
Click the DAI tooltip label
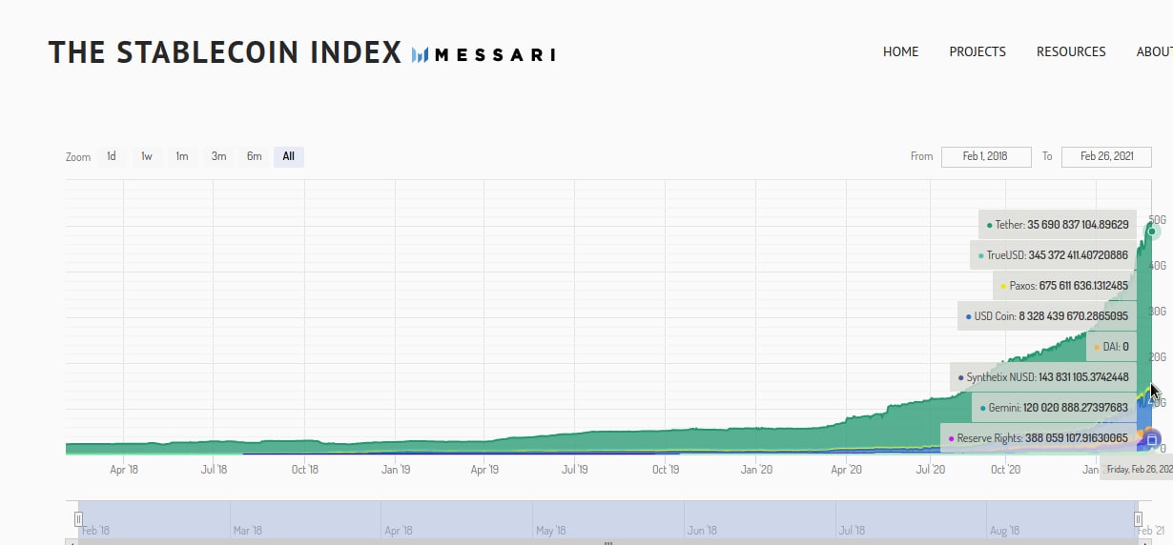point(1111,347)
